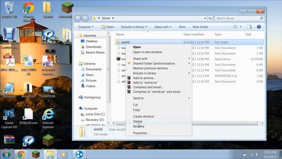Click the Open toolbar button
This screenshot has width=282, height=159.
pyautogui.click(x=108, y=27)
